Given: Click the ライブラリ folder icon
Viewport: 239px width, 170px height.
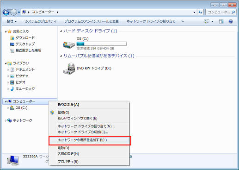Looking at the screenshot, I should pyautogui.click(x=10, y=63).
